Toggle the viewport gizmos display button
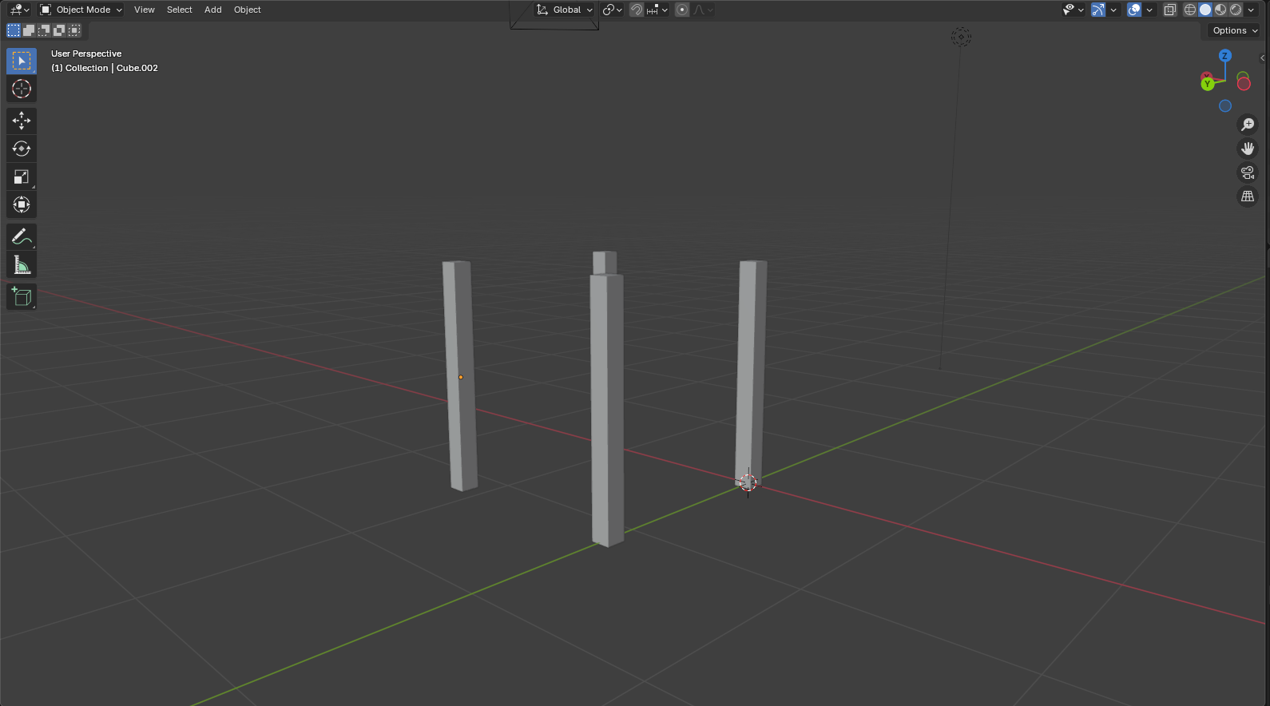The height and width of the screenshot is (706, 1270). coord(1099,10)
